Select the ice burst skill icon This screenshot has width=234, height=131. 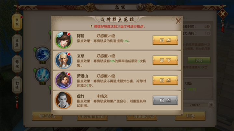(43, 75)
